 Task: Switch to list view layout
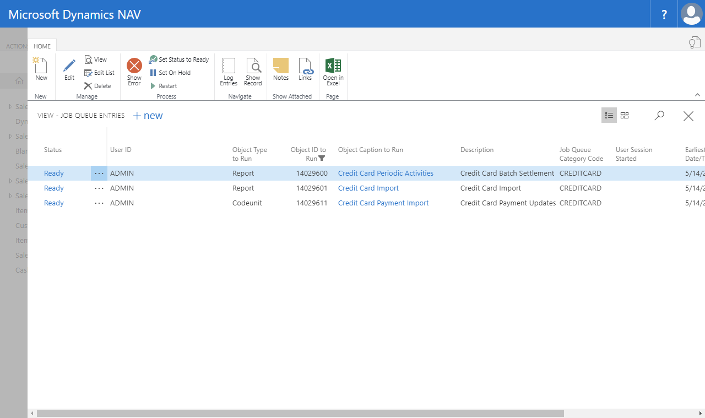click(609, 115)
